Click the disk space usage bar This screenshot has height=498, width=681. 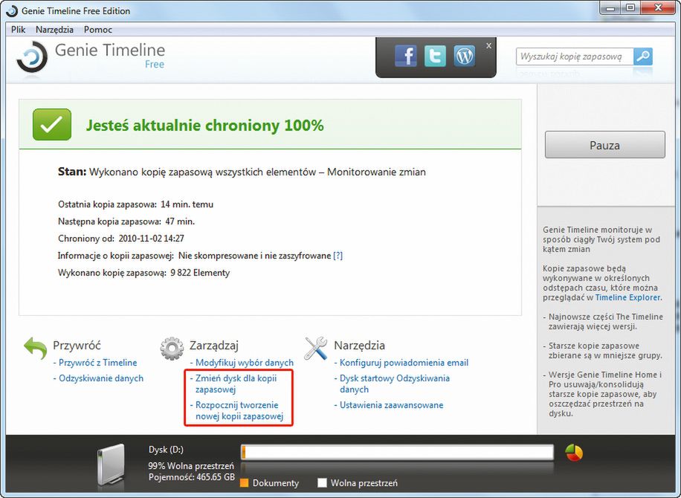point(397,452)
